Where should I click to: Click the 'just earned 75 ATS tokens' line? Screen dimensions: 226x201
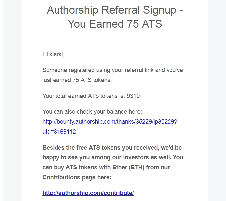coord(77,80)
